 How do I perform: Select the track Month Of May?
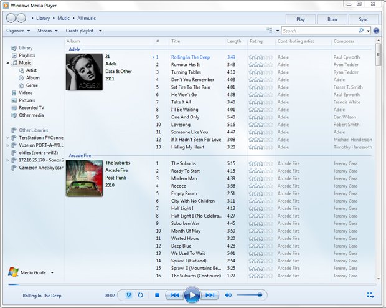186,231
